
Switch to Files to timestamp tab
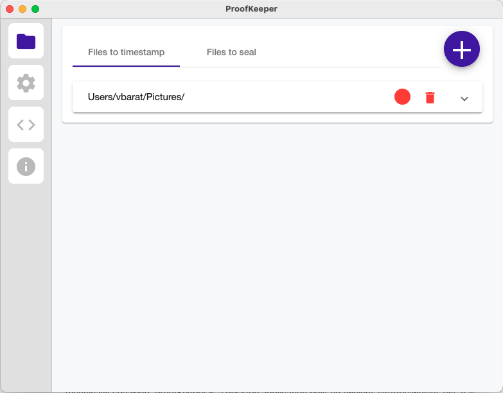126,52
